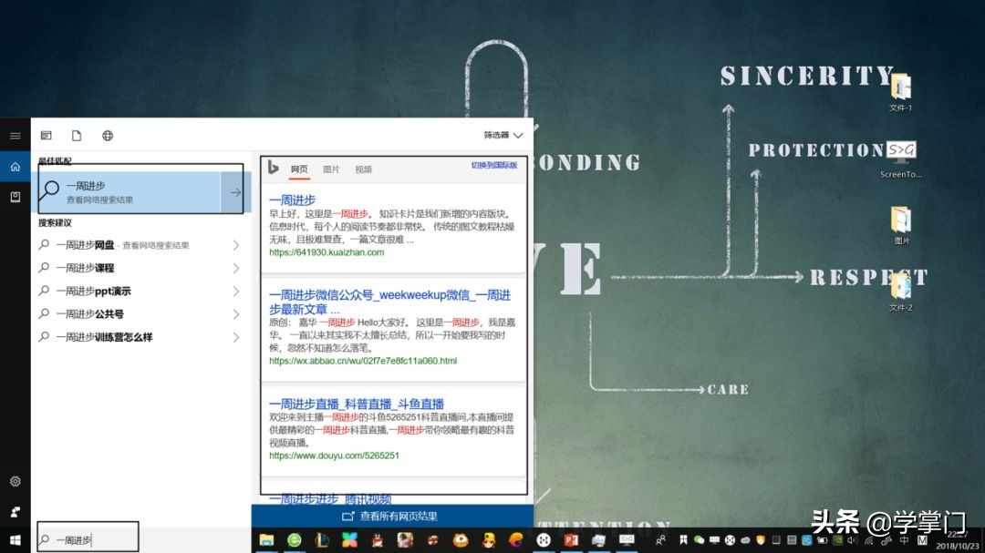Open the hamburger menu in Cortana sidebar

click(x=15, y=135)
